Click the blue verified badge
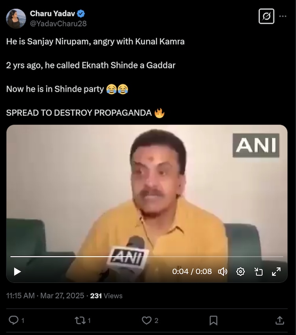 [81, 14]
